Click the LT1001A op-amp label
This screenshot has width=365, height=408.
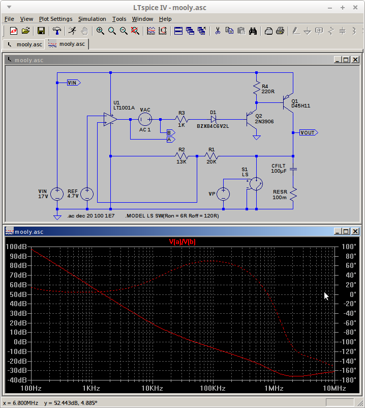124,107
